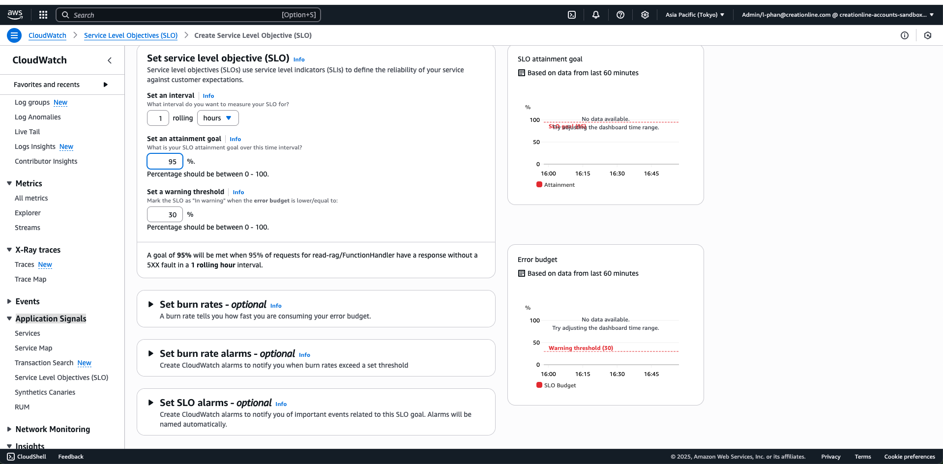Select Service Map in the sidebar
Screen dimensions: 943x464
click(33, 348)
